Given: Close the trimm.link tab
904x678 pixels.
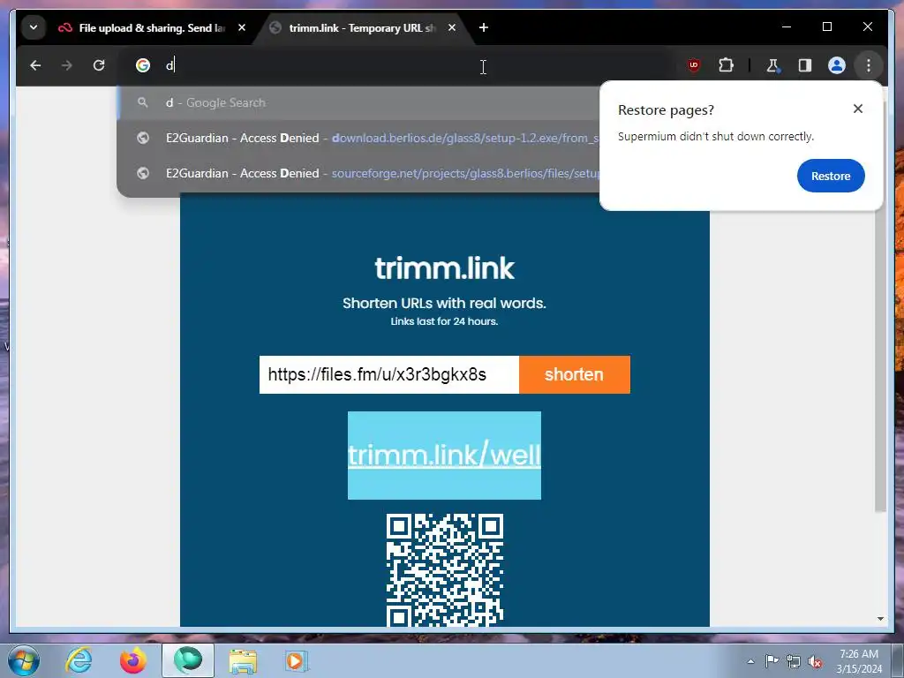Looking at the screenshot, I should pos(452,27).
